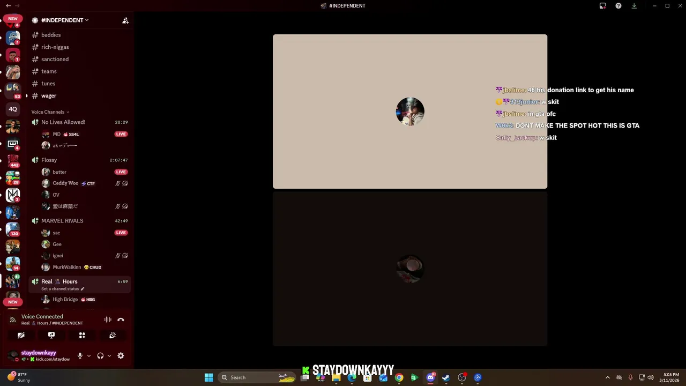Open Google Chrome from taskbar

[x=399, y=377]
